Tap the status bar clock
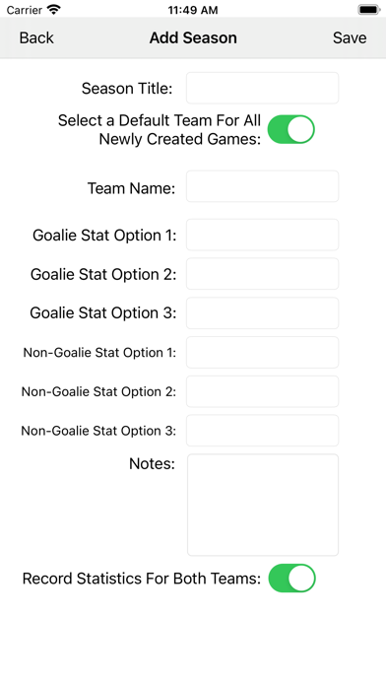 coord(193,10)
